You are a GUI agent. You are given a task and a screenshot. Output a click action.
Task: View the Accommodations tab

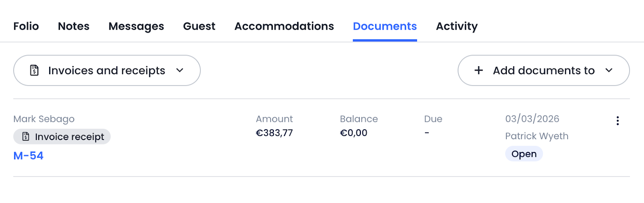[x=284, y=26]
